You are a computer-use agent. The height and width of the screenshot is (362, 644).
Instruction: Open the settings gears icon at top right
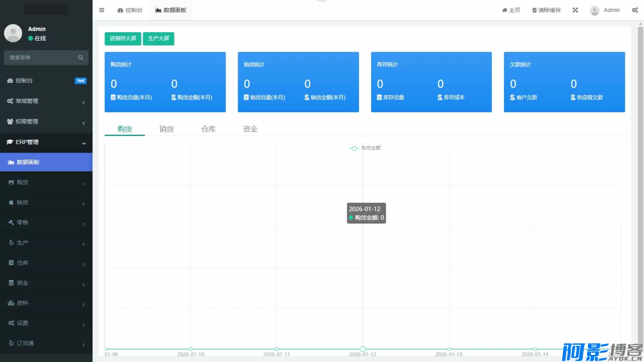pyautogui.click(x=635, y=10)
